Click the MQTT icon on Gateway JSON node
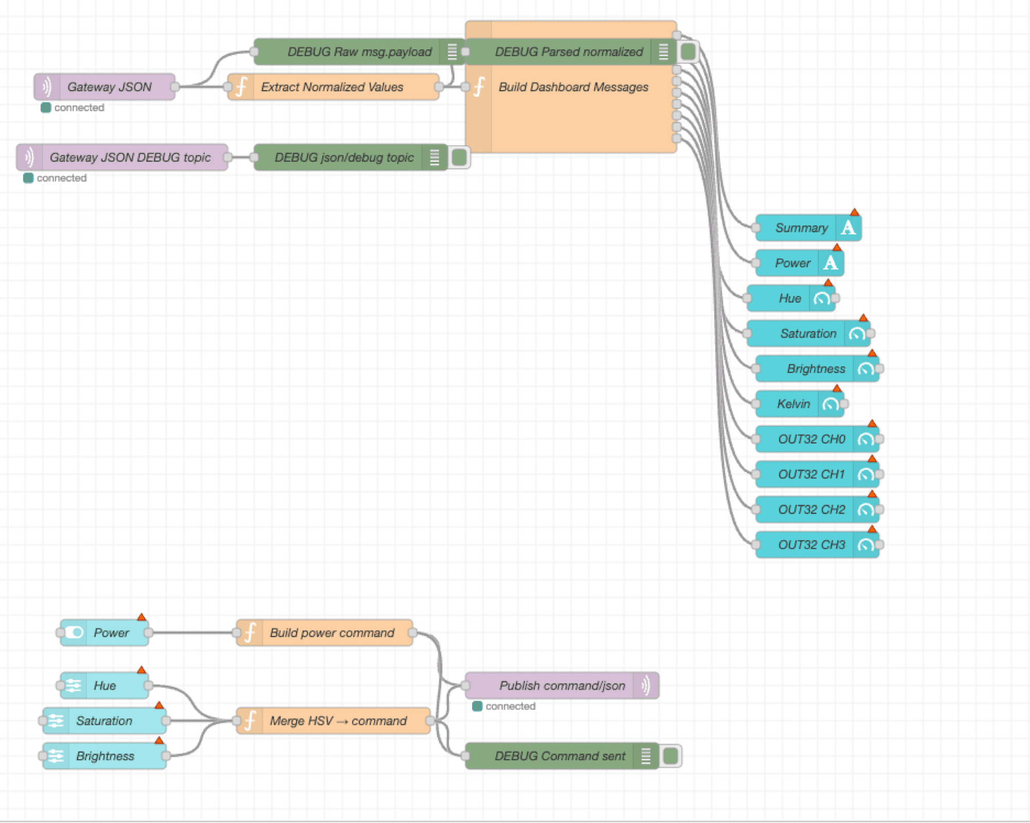This screenshot has width=1030, height=823. coord(47,87)
